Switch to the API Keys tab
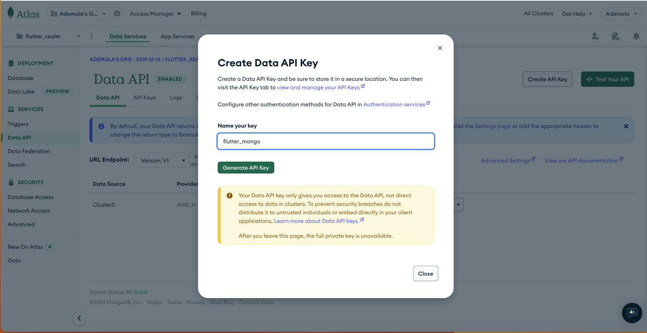Viewport: 647px width, 333px height. (144, 97)
